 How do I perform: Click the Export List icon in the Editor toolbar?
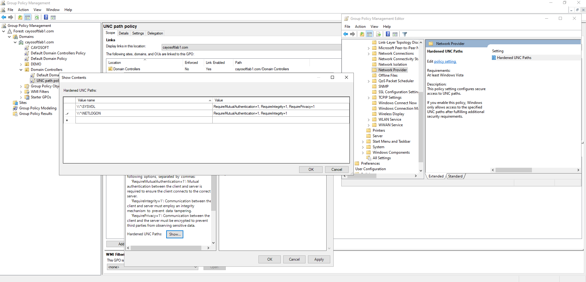(378, 34)
